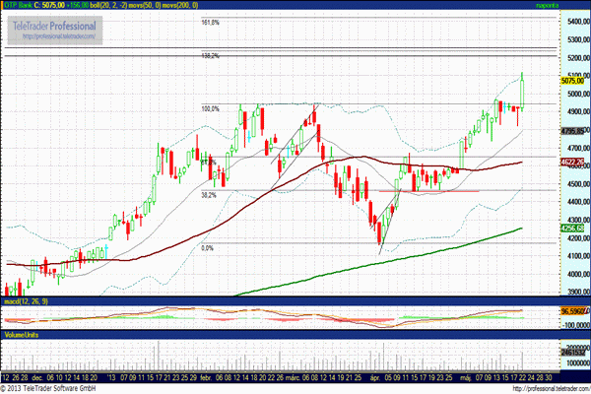Click the red 4622,26 moving average tag
This screenshot has width=591, height=394.
(x=572, y=163)
